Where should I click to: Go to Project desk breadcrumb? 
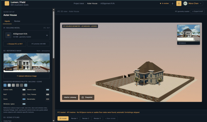tap(79, 3)
